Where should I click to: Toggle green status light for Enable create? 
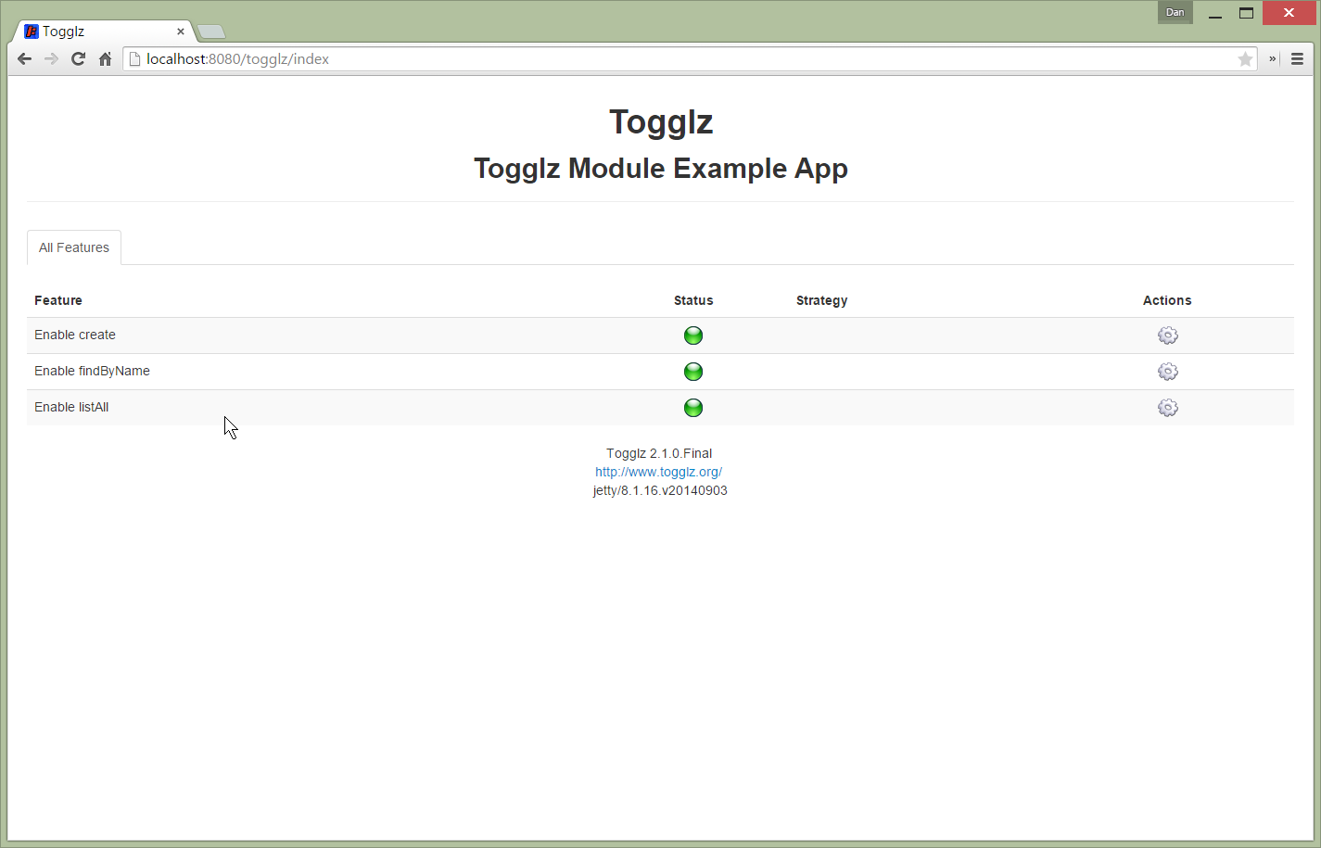(693, 335)
